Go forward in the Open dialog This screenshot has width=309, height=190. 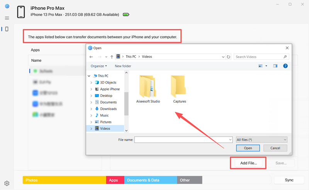(100, 57)
